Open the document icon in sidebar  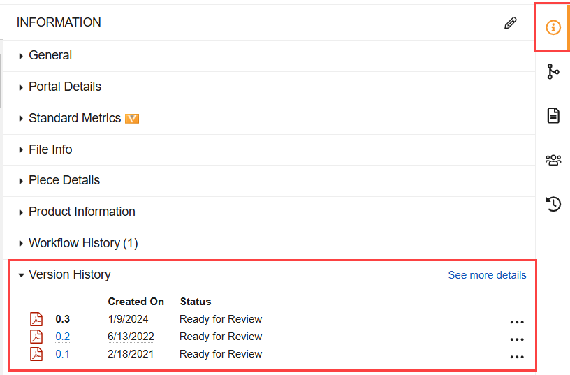(x=553, y=115)
